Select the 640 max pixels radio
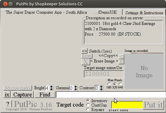166x113 pixels. pos(120,84)
